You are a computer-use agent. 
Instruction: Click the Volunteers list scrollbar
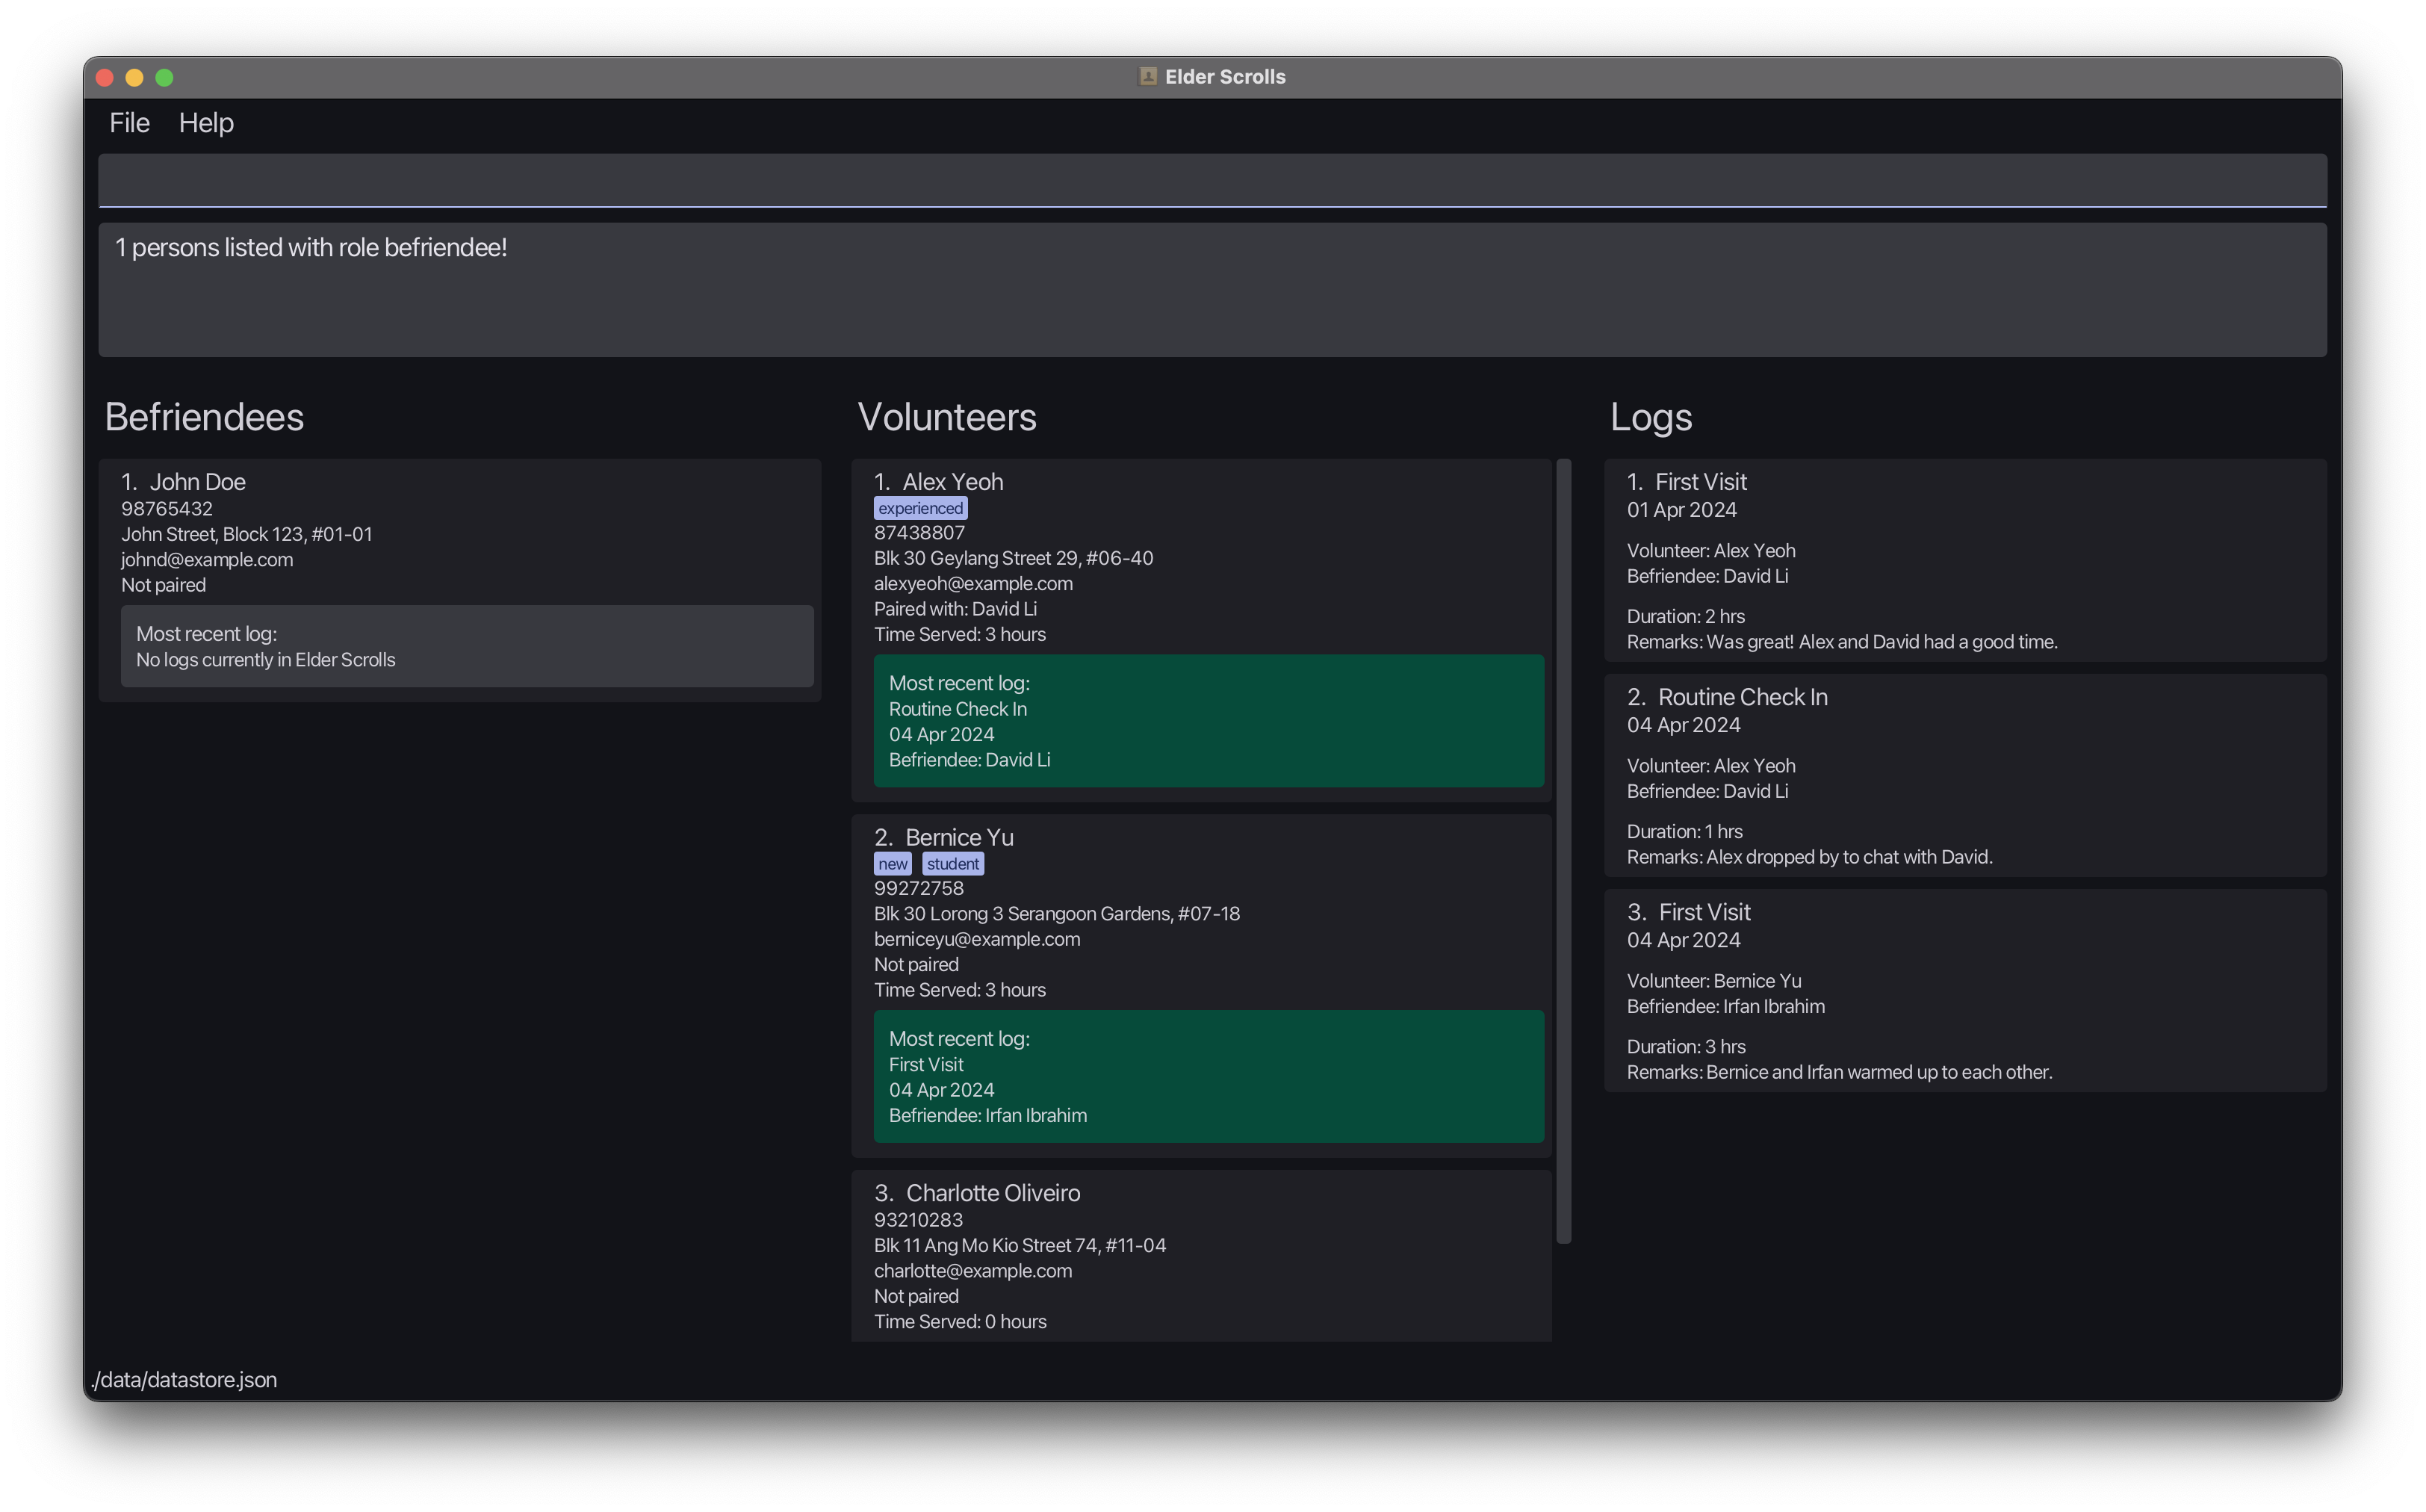pyautogui.click(x=1564, y=851)
